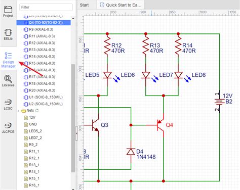Collapse the Nets folder in the tree
240x190 pixels.
point(18,111)
